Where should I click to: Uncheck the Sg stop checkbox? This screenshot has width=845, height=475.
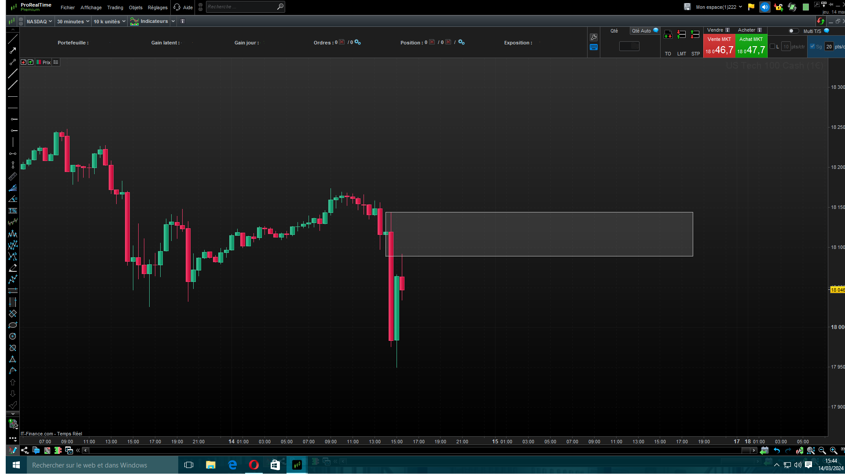(x=812, y=46)
